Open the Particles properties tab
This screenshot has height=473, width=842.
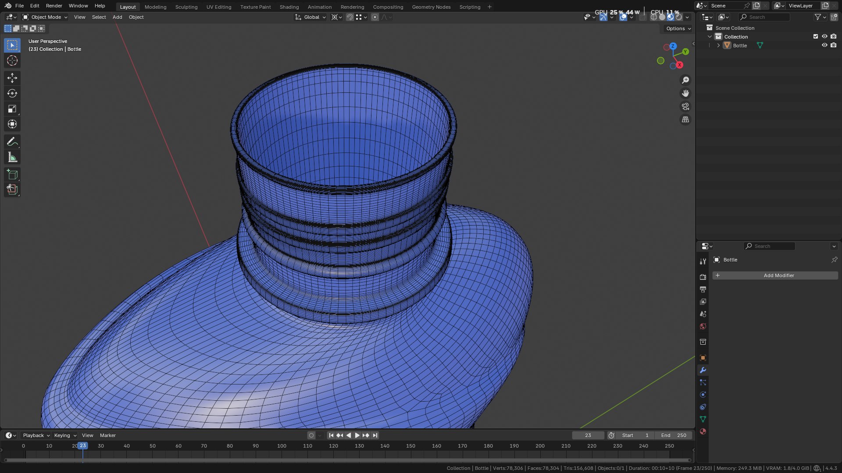[x=703, y=382]
